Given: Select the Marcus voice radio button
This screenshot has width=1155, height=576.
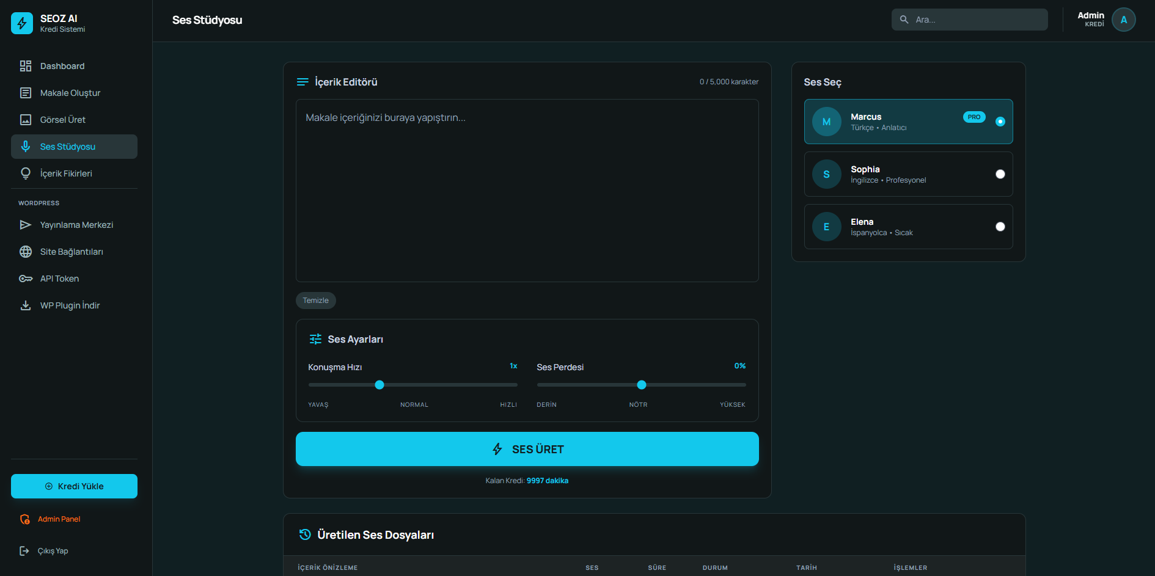Looking at the screenshot, I should coord(1000,122).
